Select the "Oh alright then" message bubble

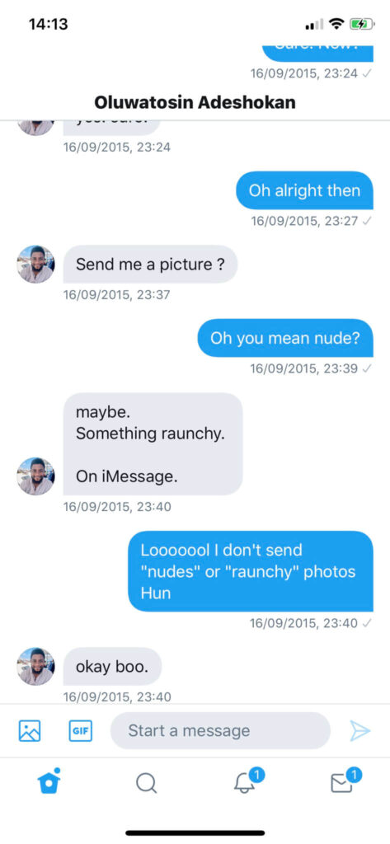pos(304,190)
